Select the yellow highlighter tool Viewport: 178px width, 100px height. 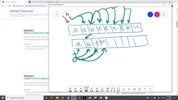(x=102, y=89)
